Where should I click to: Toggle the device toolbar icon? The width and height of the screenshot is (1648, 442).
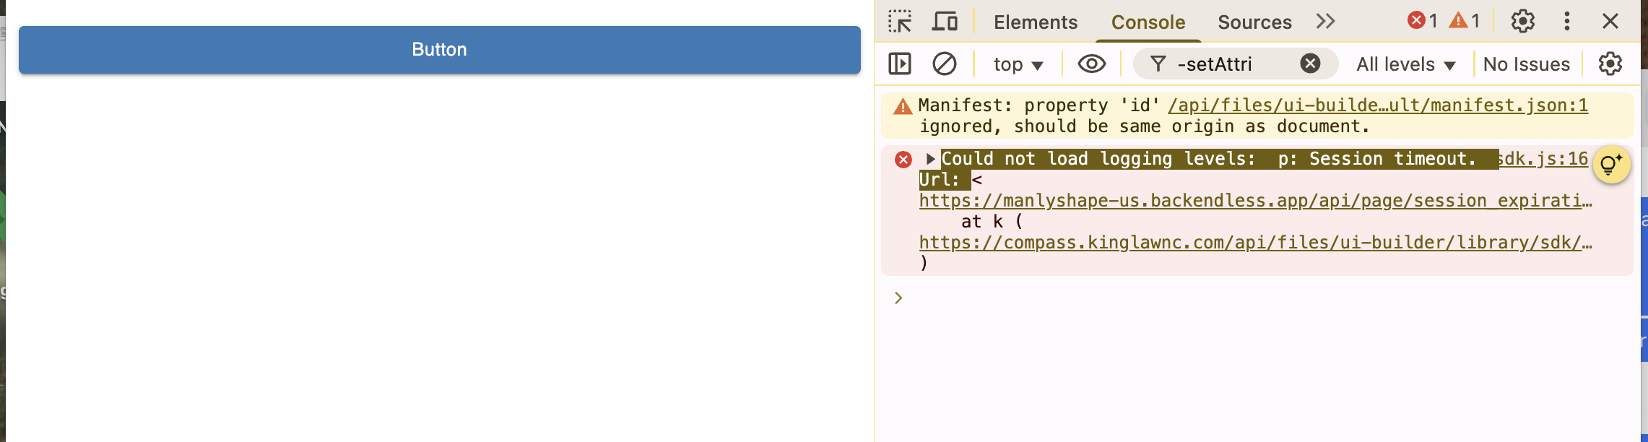(944, 22)
